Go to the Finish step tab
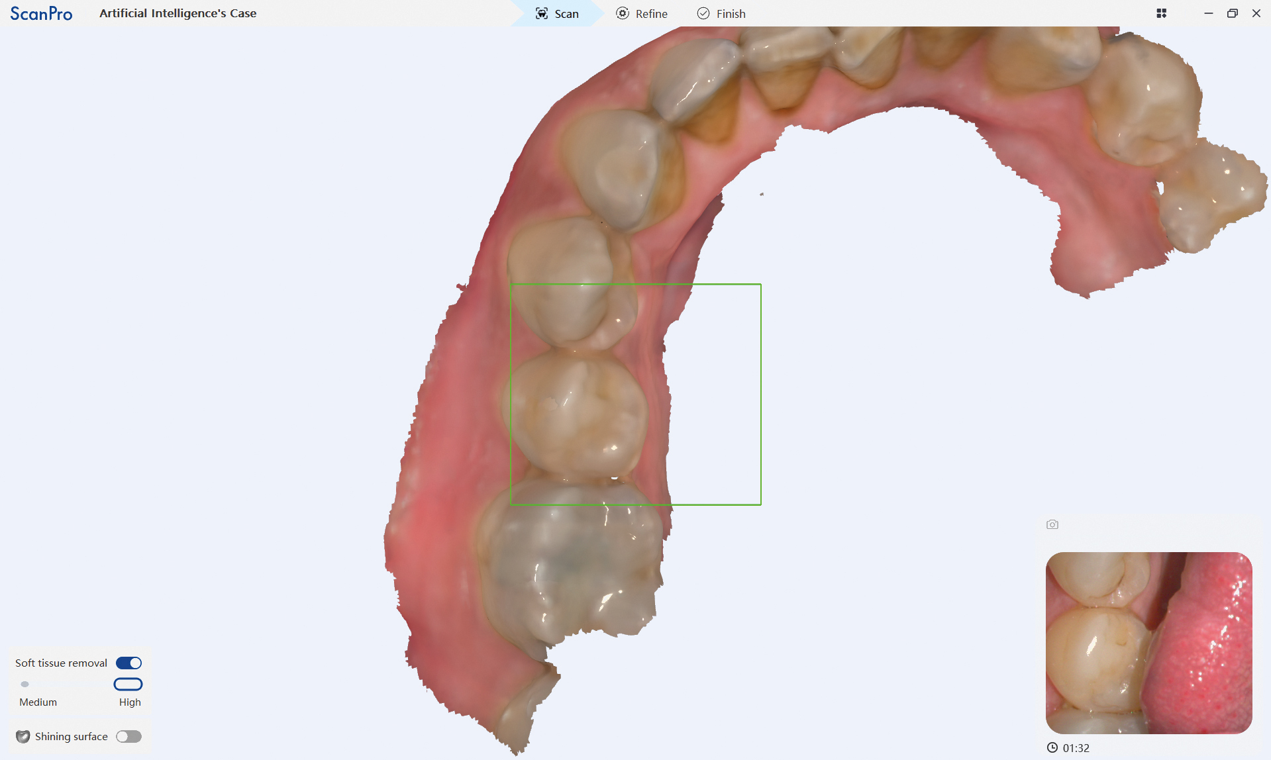Screen dimensions: 1271x760 point(721,14)
